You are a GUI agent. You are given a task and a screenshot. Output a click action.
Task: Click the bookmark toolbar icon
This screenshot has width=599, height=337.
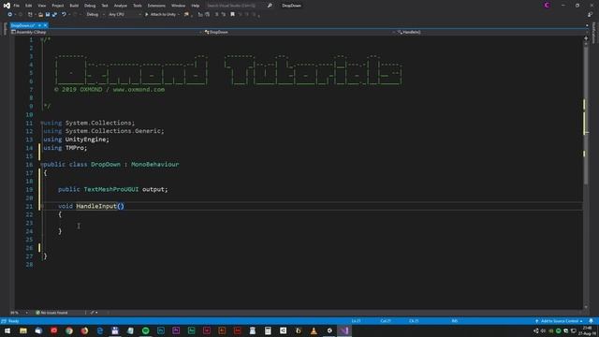point(232,15)
